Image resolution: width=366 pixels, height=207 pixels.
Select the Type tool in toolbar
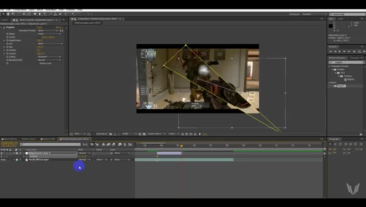click(44, 14)
